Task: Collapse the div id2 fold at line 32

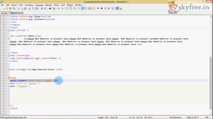Action: tap(9, 30)
